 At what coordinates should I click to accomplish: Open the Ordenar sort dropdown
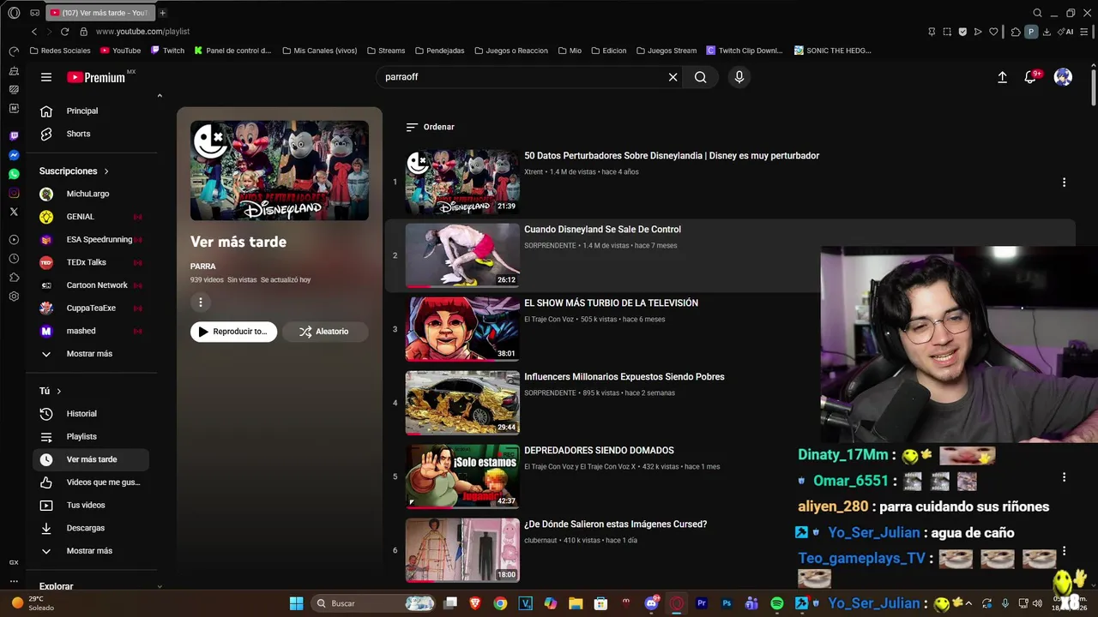430,127
